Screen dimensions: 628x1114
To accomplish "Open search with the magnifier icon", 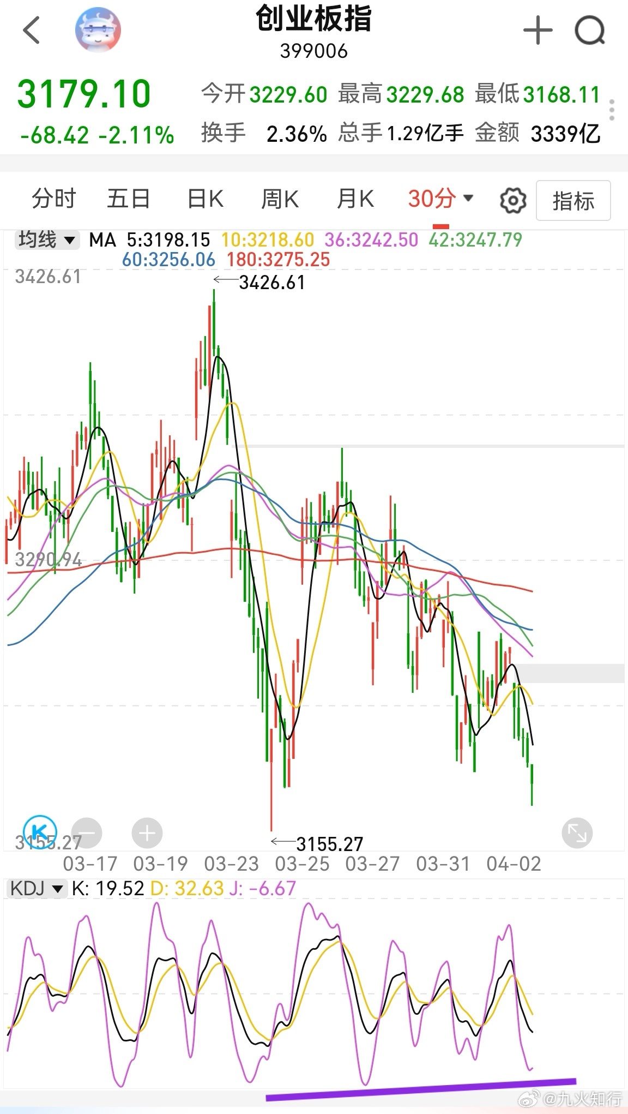I will tap(590, 30).
